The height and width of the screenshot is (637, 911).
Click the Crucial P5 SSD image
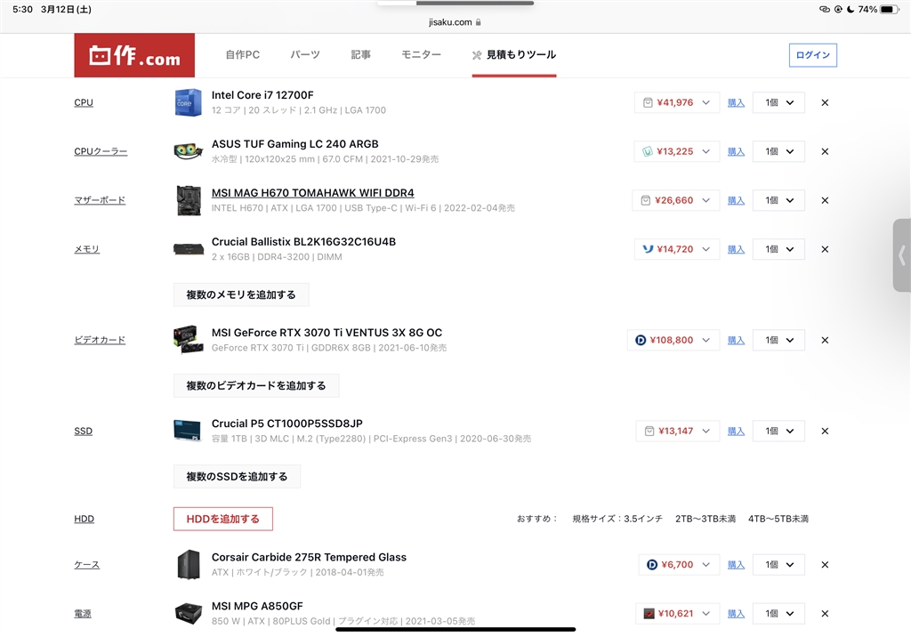point(188,431)
